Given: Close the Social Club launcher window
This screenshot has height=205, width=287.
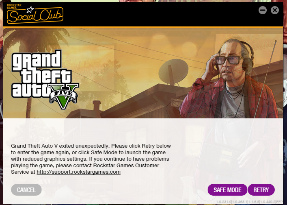Looking at the screenshot, I should (275, 10).
